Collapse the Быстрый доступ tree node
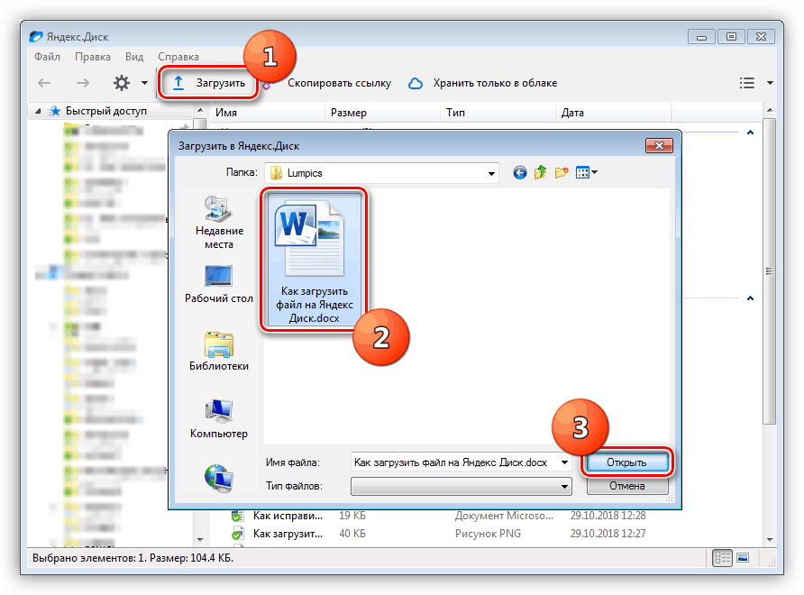 [x=38, y=112]
